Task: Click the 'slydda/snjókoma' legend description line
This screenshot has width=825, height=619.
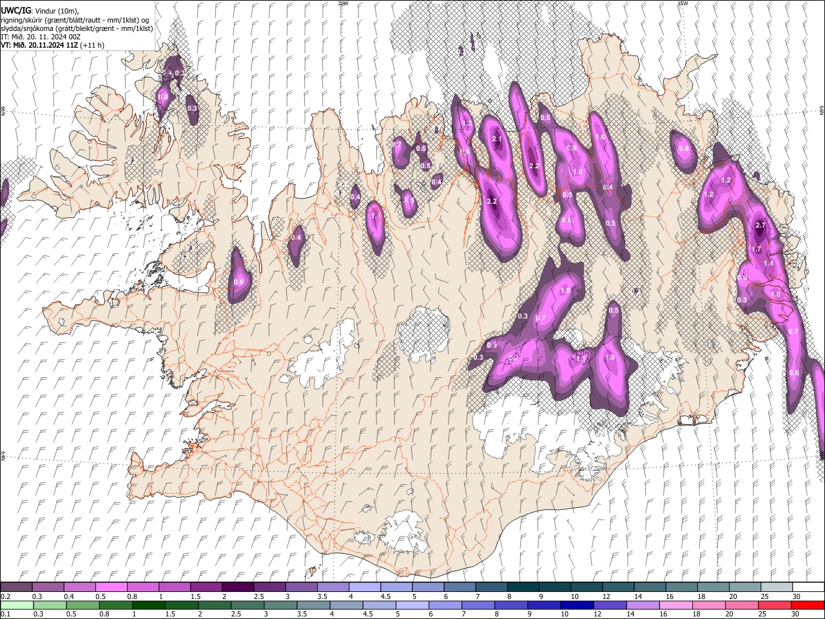Action: click(x=77, y=28)
